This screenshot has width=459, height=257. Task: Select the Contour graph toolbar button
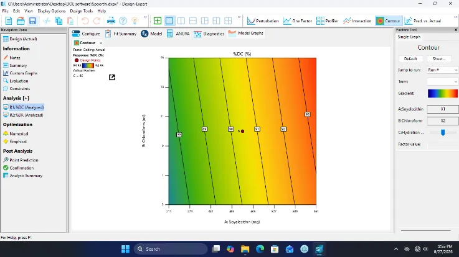point(389,20)
